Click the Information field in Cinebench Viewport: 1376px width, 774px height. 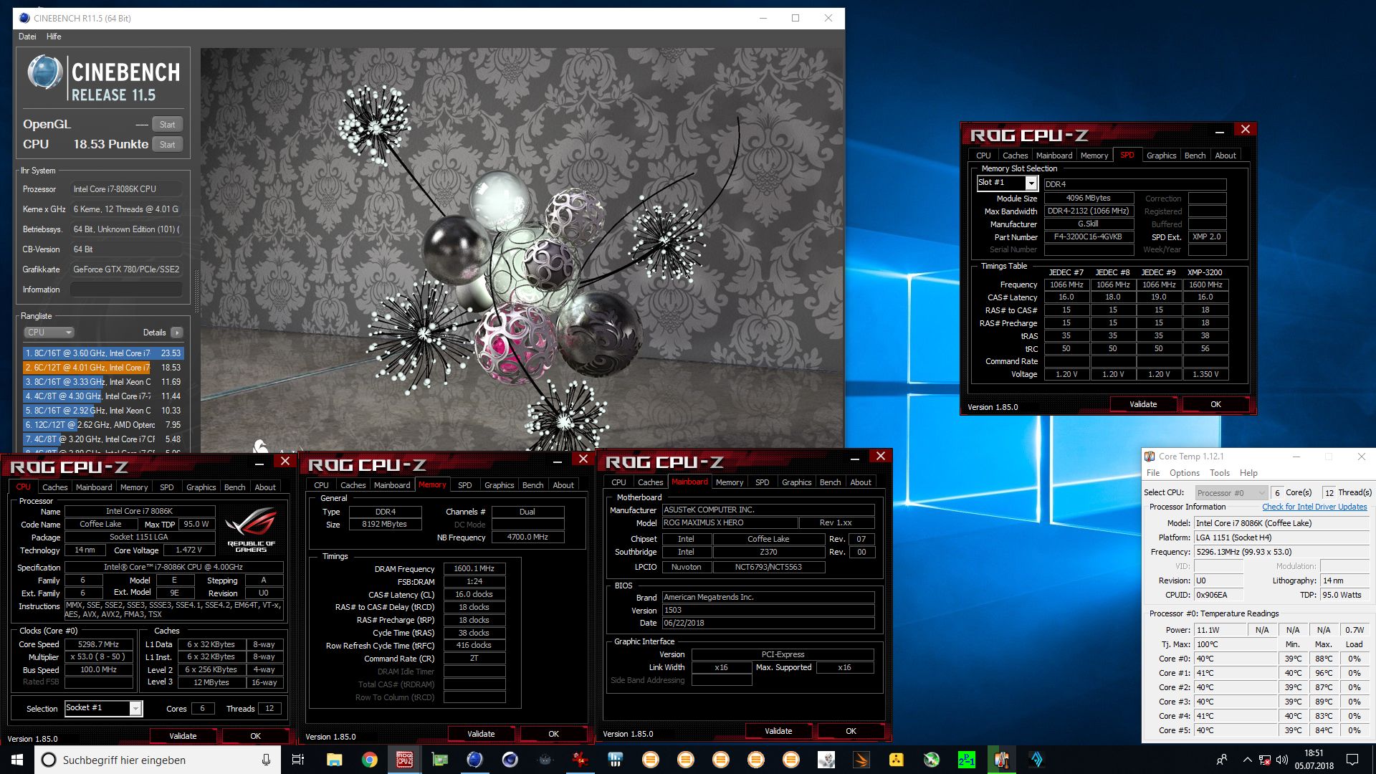click(126, 290)
